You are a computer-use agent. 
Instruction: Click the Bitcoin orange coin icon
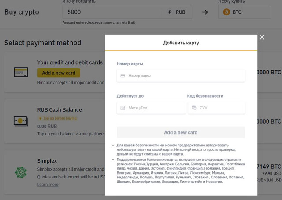(x=226, y=12)
